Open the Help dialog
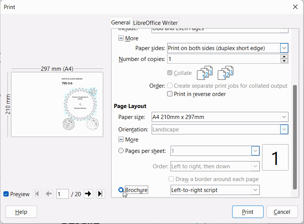 [x=21, y=212]
